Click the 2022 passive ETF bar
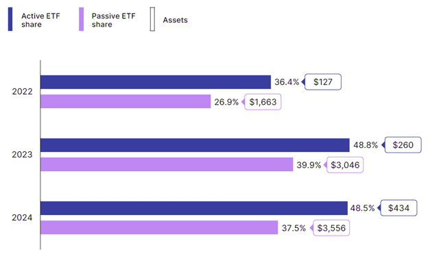Viewport: 428px width, 254px height. tap(126, 101)
